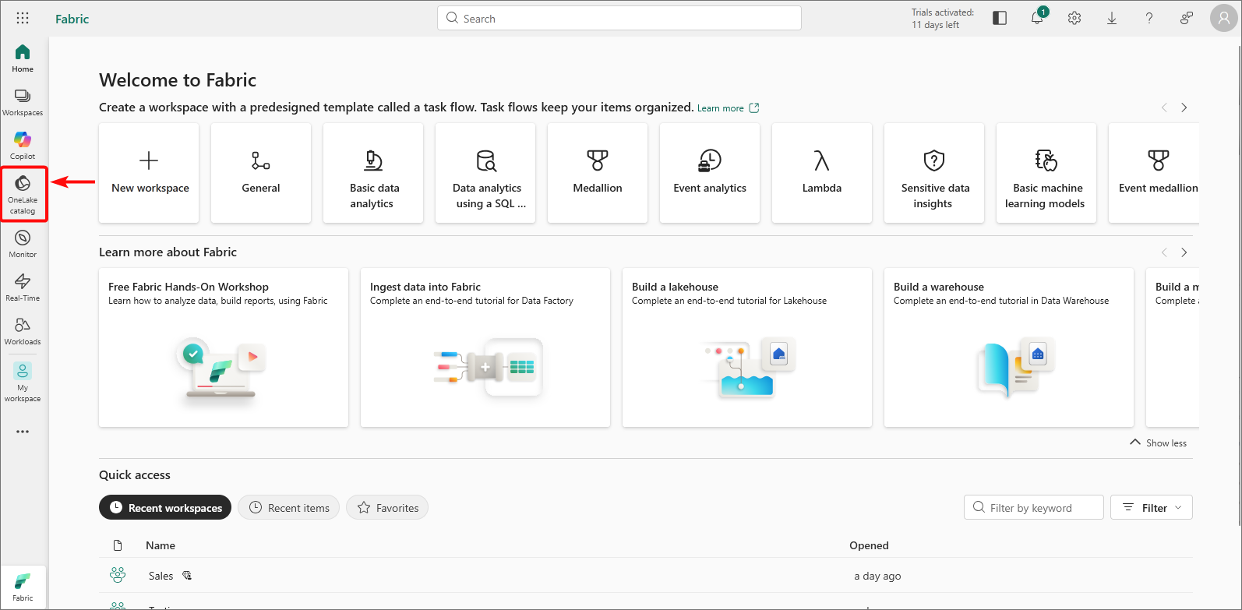The image size is (1242, 610).
Task: Choose the Medallion task flow template
Action: point(598,173)
